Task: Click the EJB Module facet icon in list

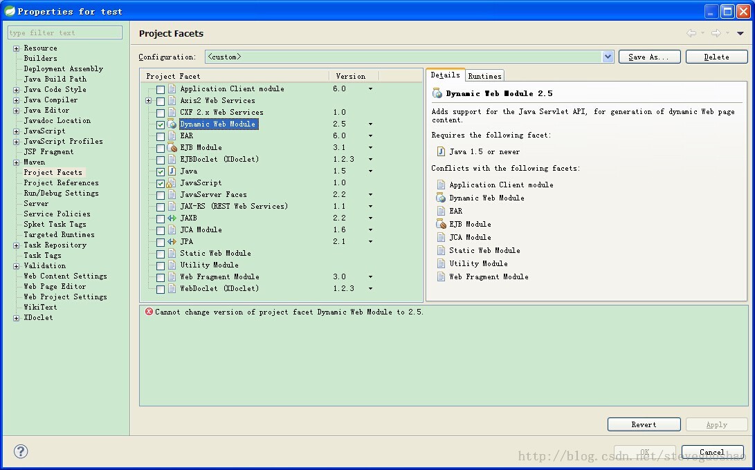Action: [x=172, y=147]
